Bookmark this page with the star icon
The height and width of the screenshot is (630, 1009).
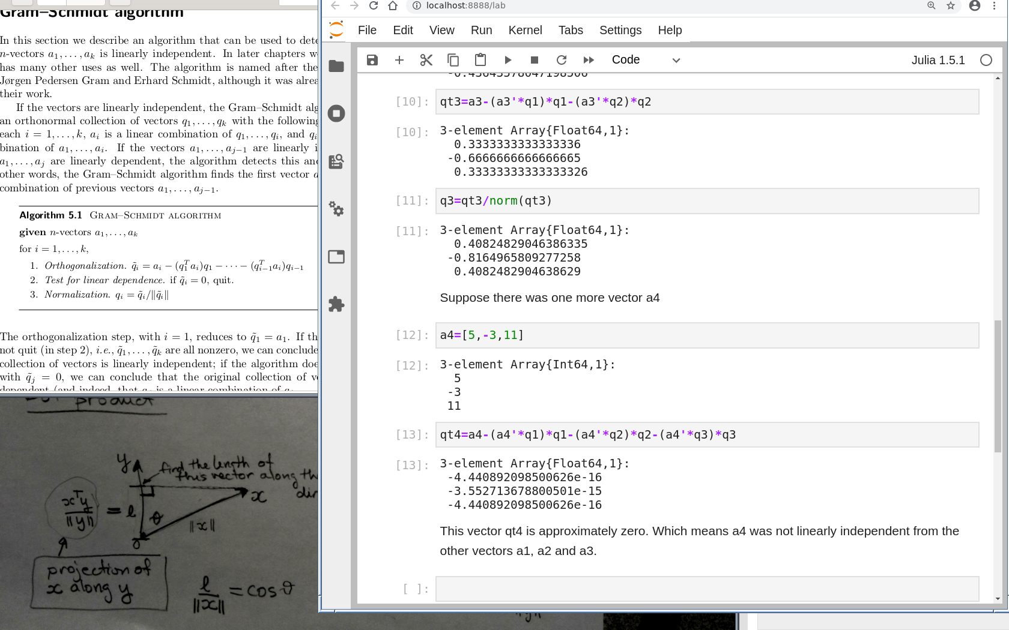point(951,6)
